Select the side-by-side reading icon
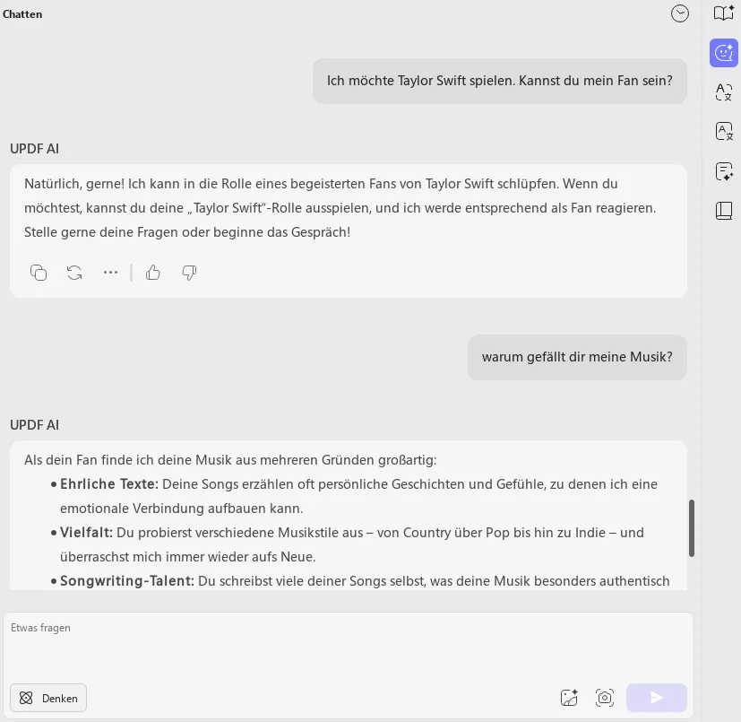Screen dimensions: 741x722 coord(723,210)
